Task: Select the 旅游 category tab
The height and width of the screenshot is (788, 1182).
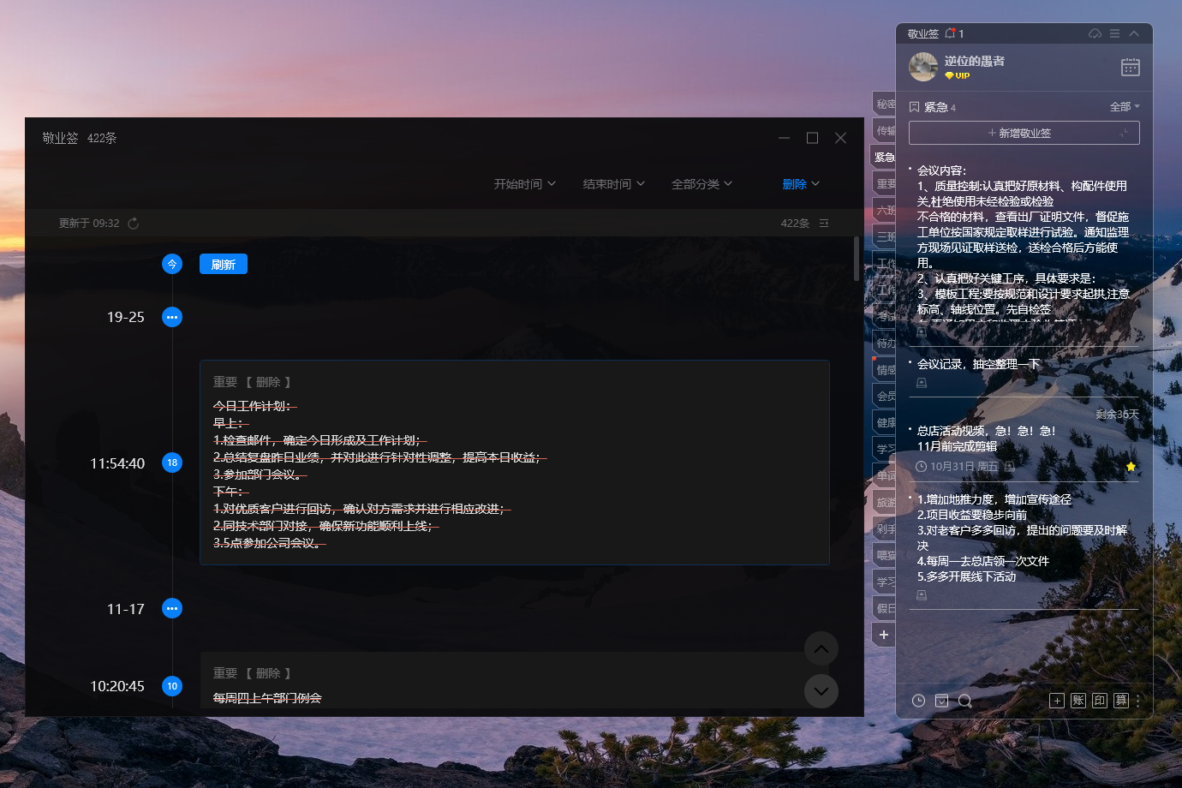Action: click(x=884, y=502)
